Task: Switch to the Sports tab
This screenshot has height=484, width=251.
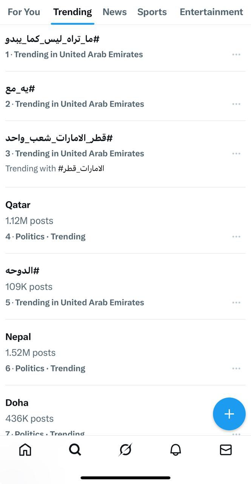Action: click(152, 12)
